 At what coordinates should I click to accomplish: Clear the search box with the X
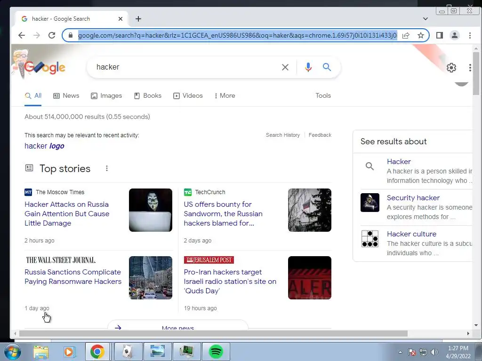(x=285, y=67)
